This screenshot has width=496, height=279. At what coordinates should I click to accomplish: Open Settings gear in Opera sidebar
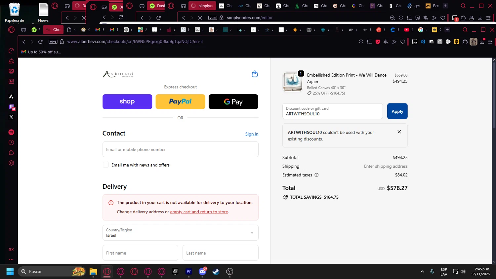point(11,163)
